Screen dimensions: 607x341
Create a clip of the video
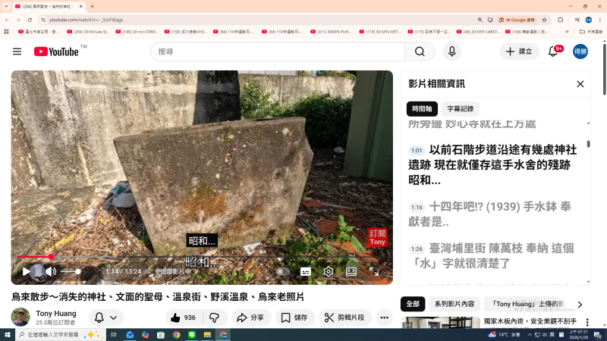click(x=344, y=318)
